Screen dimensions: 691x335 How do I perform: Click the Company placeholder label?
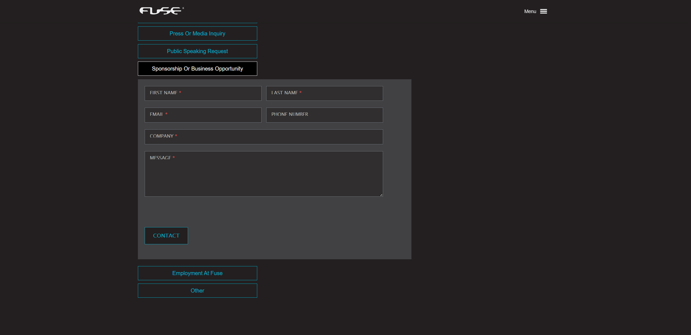point(162,136)
